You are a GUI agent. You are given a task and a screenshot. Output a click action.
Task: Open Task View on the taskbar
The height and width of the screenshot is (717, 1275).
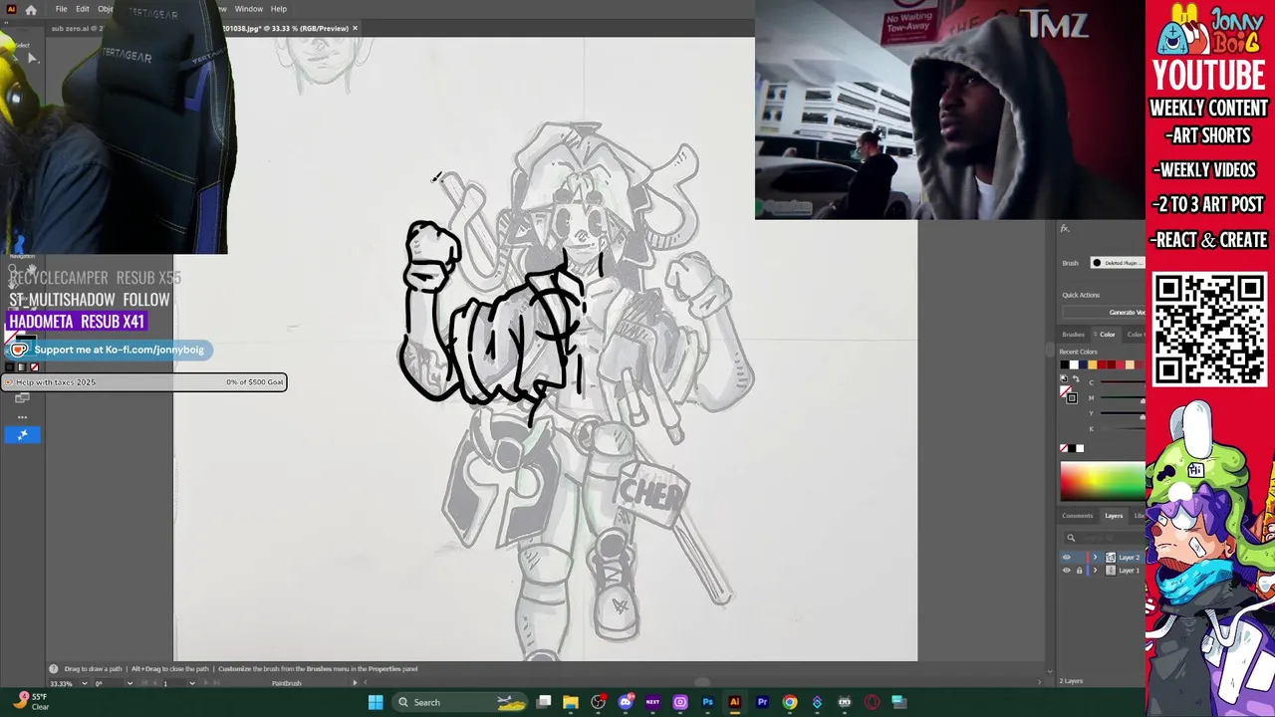tap(544, 702)
